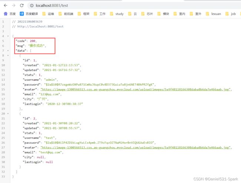Click the created value "2021-01-30T08:20:22"
The image size is (241, 183).
[61, 123]
